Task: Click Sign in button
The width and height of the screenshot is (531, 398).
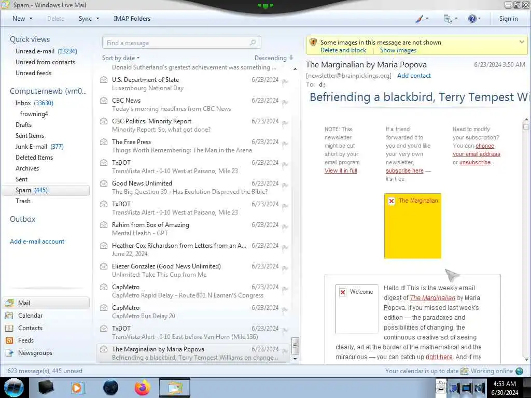Action: [x=508, y=19]
